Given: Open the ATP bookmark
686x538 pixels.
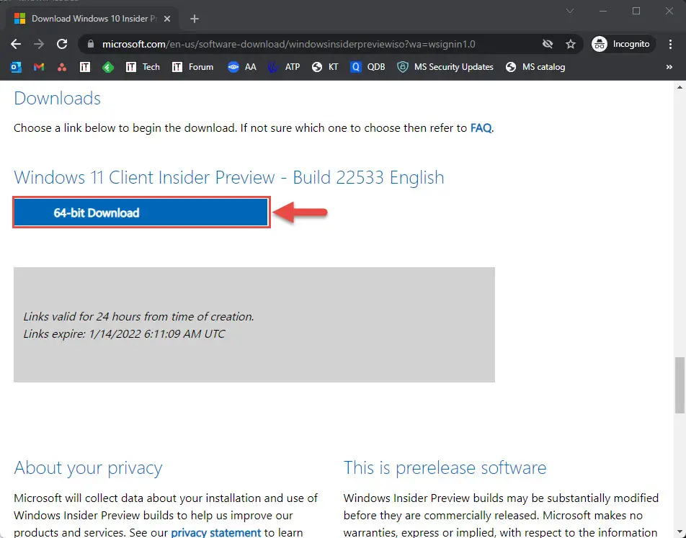Looking at the screenshot, I should coord(284,67).
